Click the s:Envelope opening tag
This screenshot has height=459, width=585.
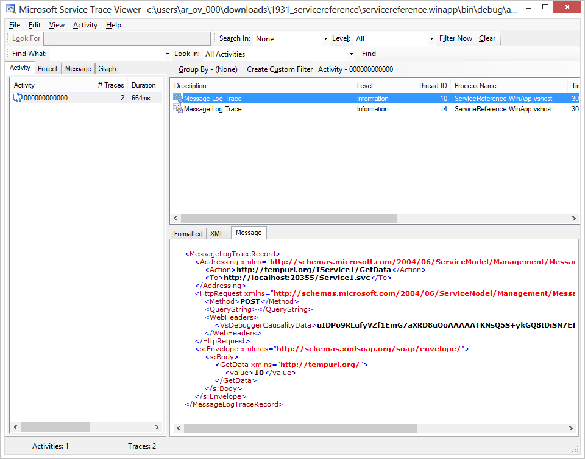(x=332, y=349)
